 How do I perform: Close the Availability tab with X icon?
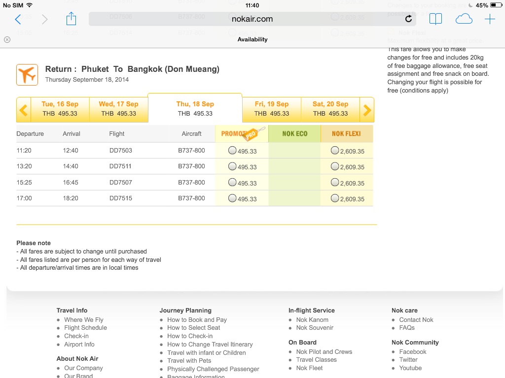[x=7, y=39]
